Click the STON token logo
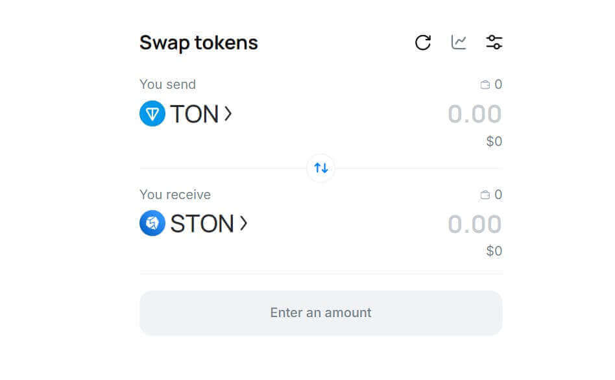Viewport: 615px width, 380px height. 152,224
